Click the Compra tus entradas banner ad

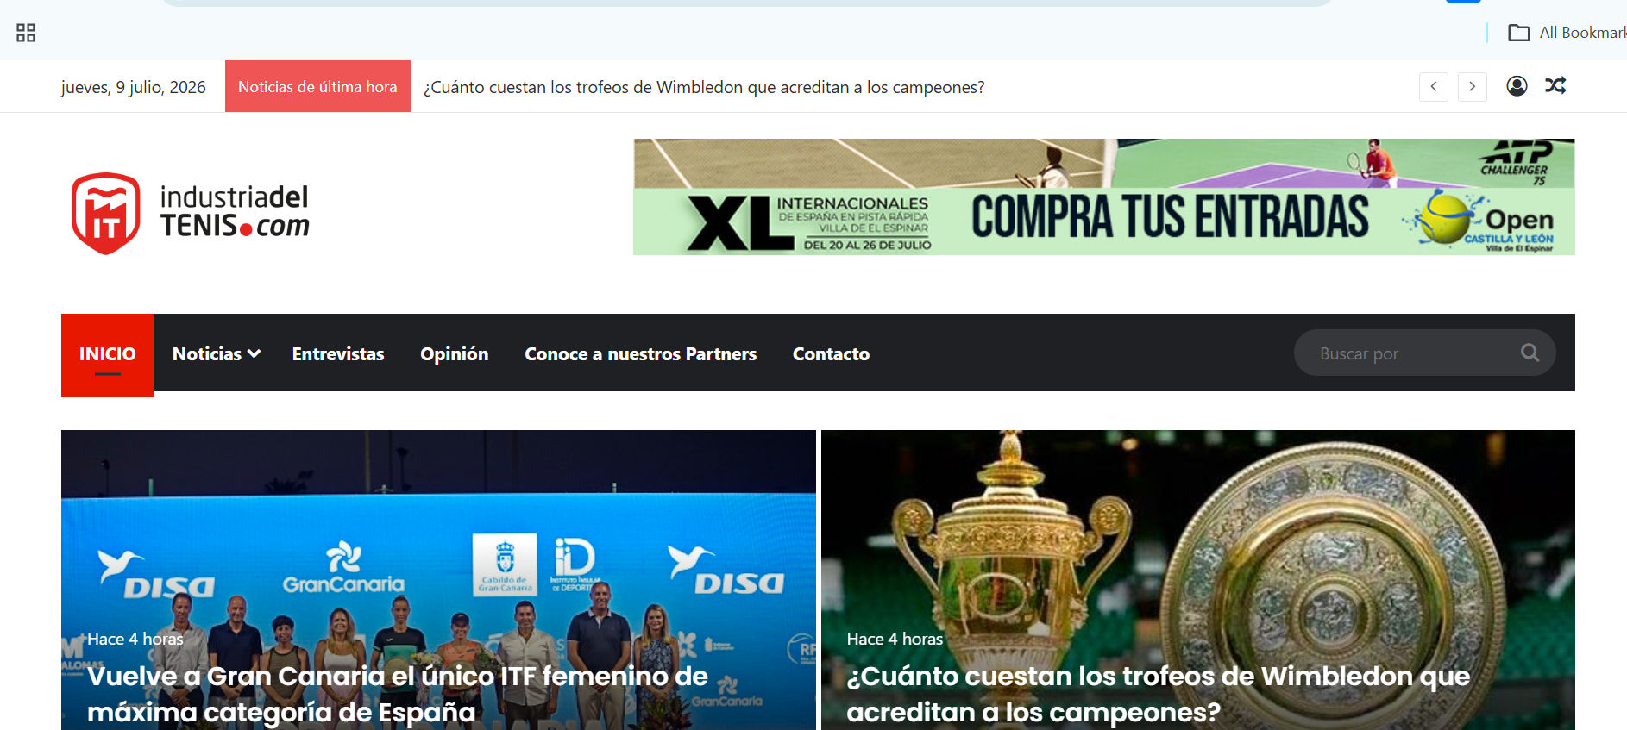(x=1104, y=197)
